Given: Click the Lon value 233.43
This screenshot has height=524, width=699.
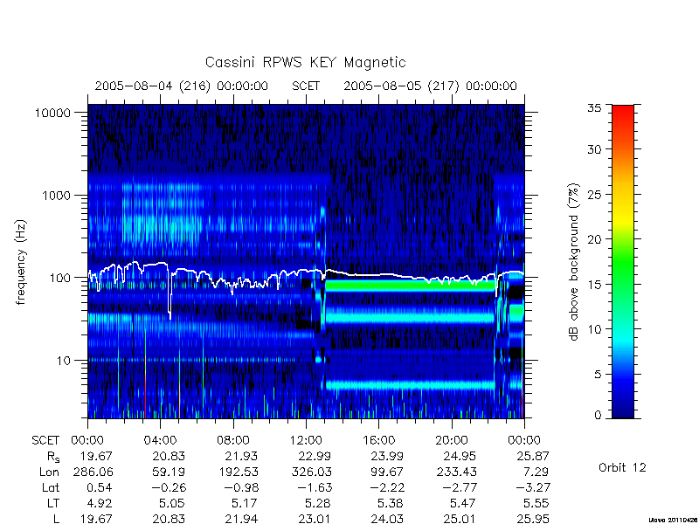Looking at the screenshot, I should tap(457, 472).
